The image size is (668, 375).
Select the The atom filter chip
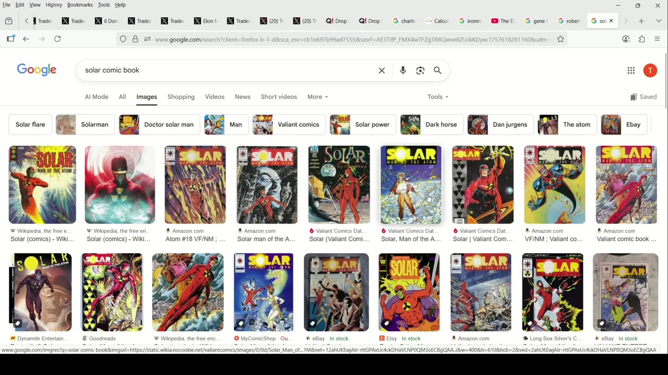pyautogui.click(x=567, y=124)
